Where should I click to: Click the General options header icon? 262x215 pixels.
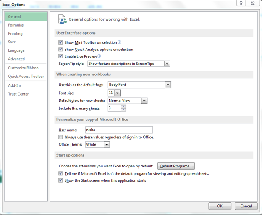coord(62,19)
